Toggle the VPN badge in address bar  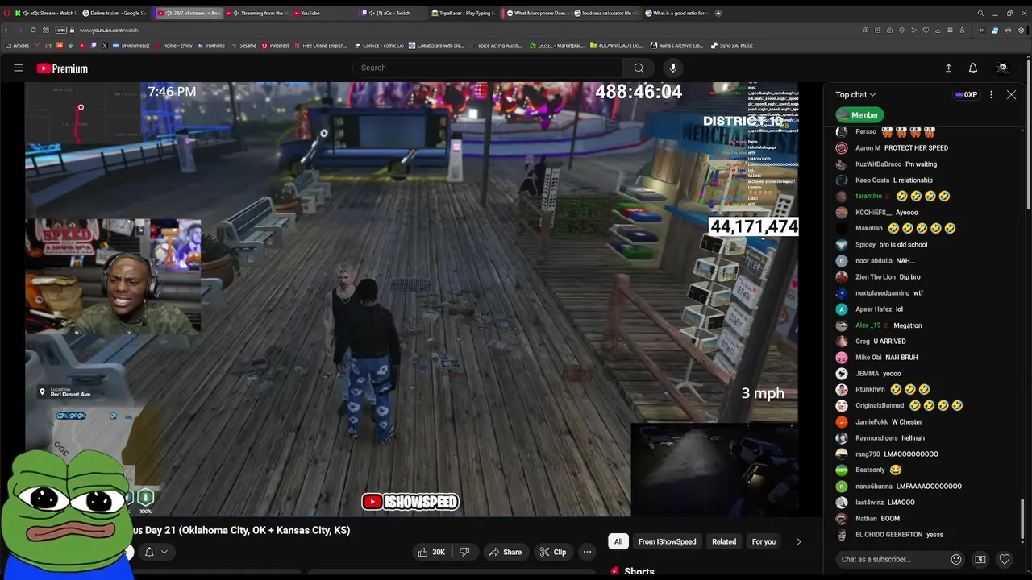[61, 30]
